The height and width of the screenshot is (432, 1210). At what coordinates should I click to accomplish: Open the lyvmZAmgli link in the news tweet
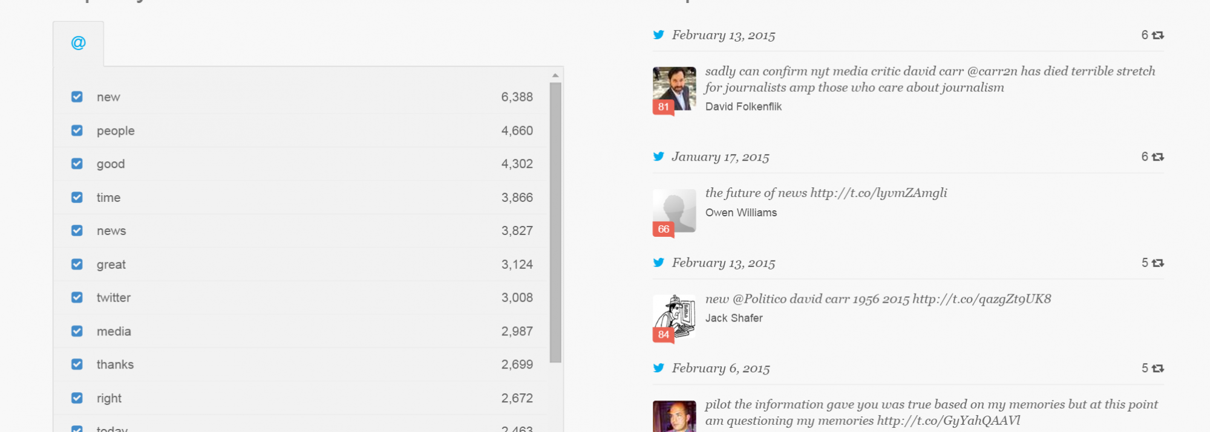point(878,193)
